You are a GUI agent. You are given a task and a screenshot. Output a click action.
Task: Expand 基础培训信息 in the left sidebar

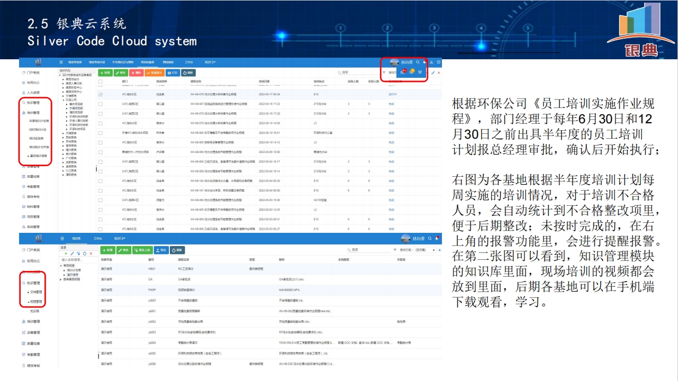tap(29, 156)
